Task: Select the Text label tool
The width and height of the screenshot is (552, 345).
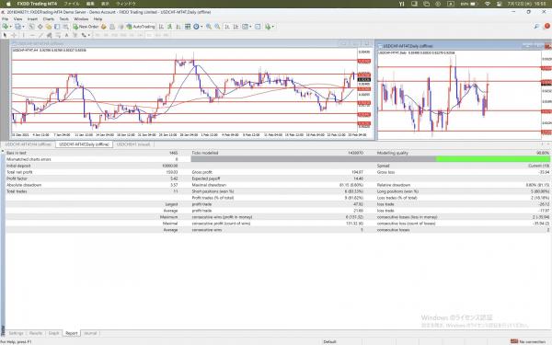Action: pos(66,35)
